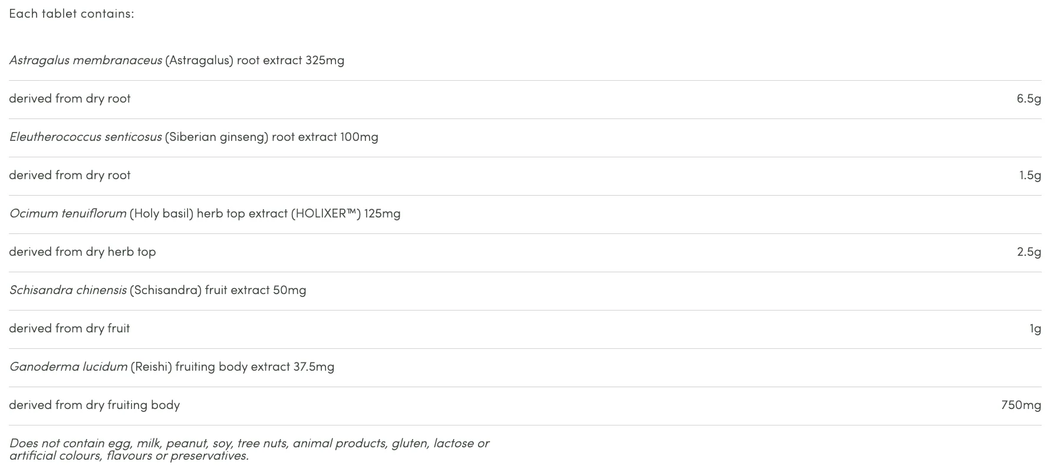The width and height of the screenshot is (1054, 475).
Task: Click 'artificial colours, flavours or preservatives' line
Action: (129, 456)
